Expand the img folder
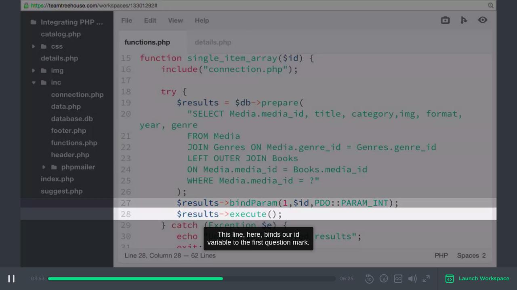Viewport: 517px width, 290px height. coord(34,71)
